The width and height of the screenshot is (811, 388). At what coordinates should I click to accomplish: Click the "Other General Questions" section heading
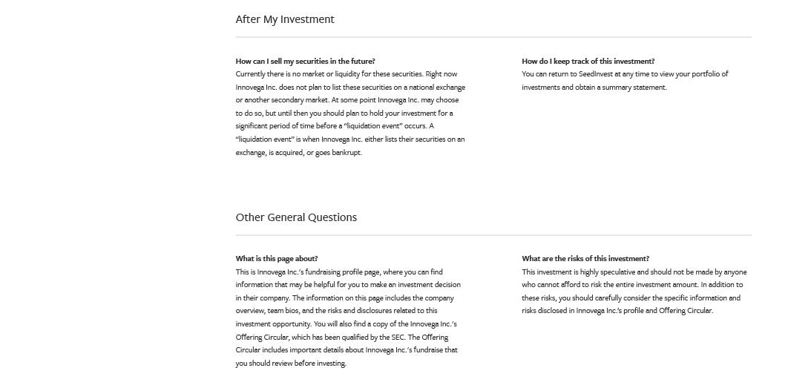(x=296, y=217)
